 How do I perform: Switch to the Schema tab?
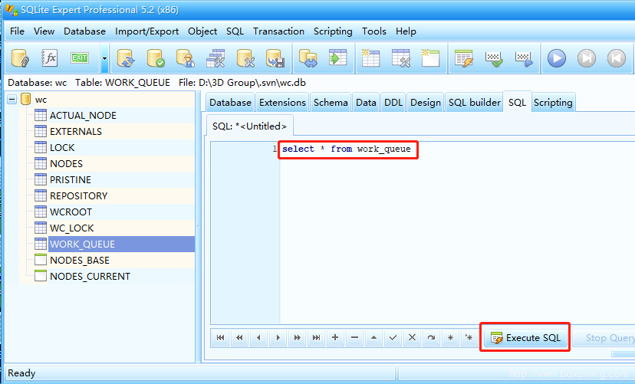point(331,103)
